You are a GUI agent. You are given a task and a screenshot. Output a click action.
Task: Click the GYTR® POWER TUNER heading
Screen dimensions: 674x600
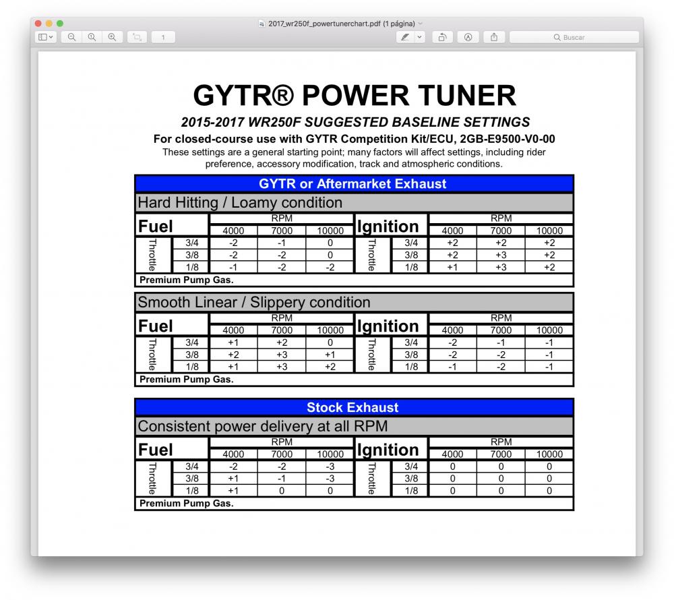click(x=355, y=96)
